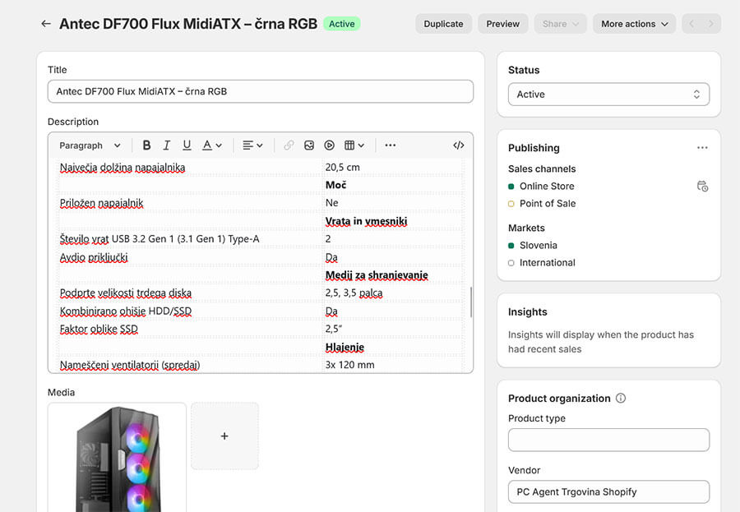This screenshot has height=512, width=740.
Task: Insert an image into the description
Action: coord(309,145)
